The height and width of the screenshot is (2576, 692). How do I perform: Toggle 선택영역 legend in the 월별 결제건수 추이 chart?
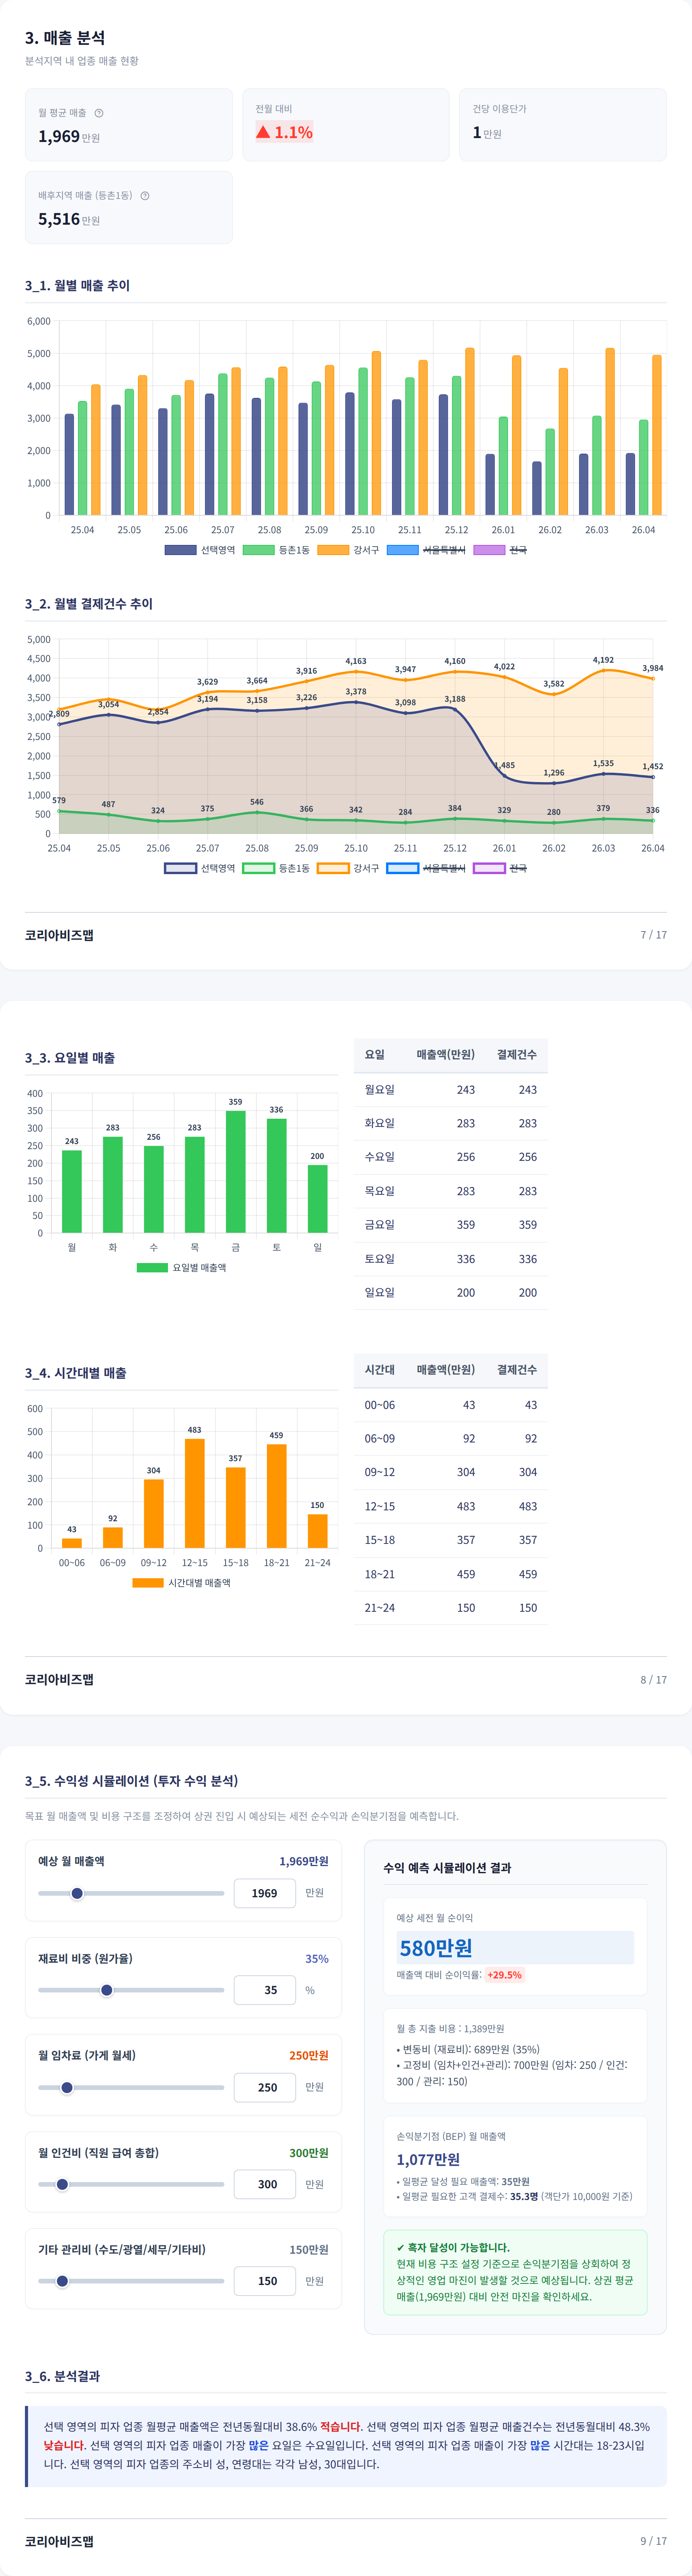tap(200, 868)
